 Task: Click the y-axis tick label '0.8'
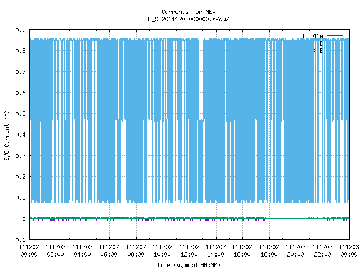21,51
